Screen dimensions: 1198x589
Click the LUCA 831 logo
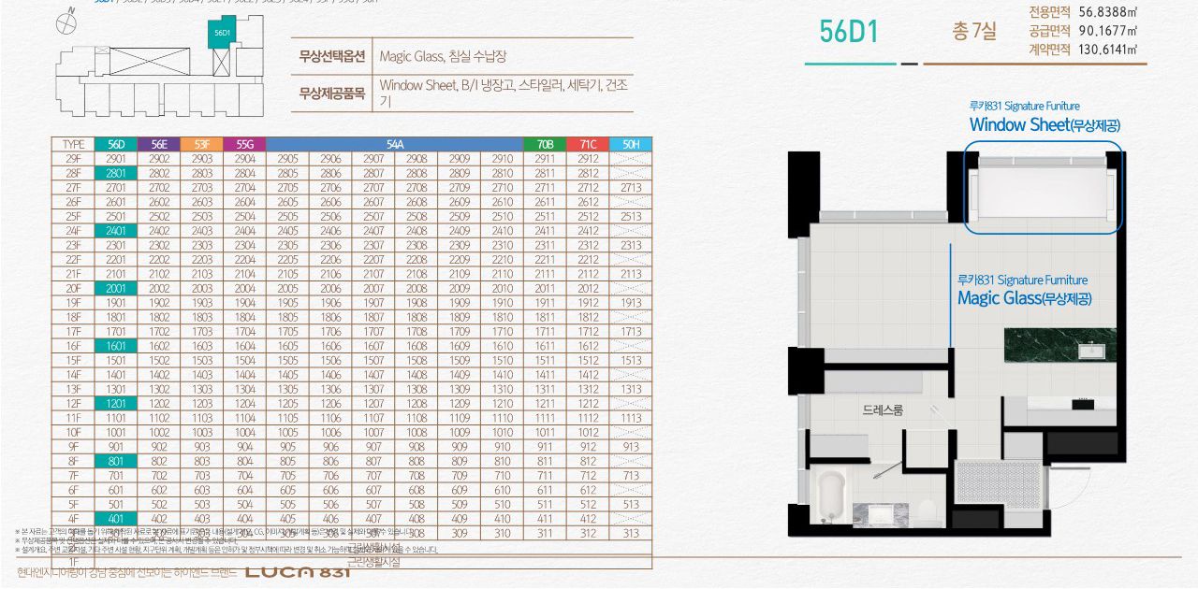[x=297, y=571]
